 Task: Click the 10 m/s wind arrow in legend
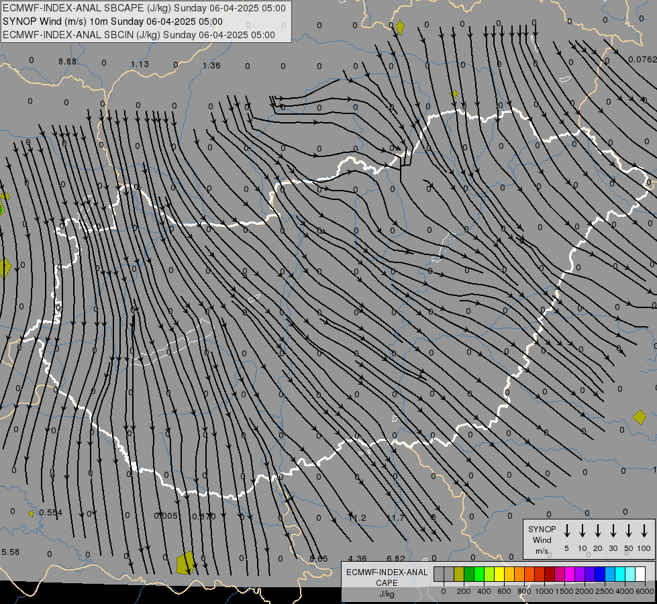583,531
